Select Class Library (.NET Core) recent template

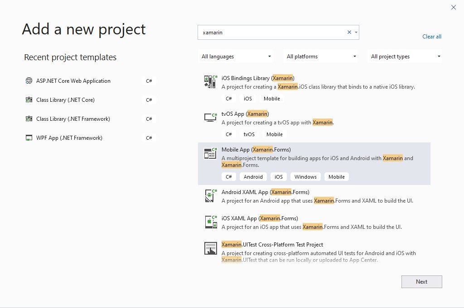[65, 100]
